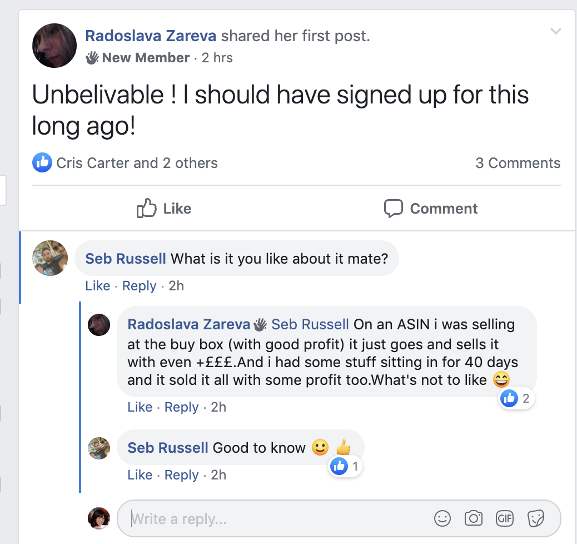577x544 pixels.
Task: Open Radoslava Zareva's post profile picture
Action: click(x=54, y=46)
